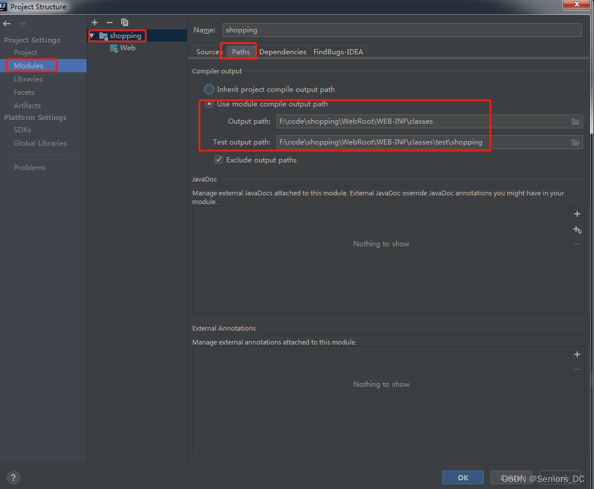Open SDKs under Platform Settings
The width and height of the screenshot is (594, 489).
click(23, 129)
